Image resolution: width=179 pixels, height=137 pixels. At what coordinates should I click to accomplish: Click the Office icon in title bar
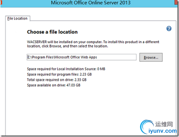(x=1, y=3)
